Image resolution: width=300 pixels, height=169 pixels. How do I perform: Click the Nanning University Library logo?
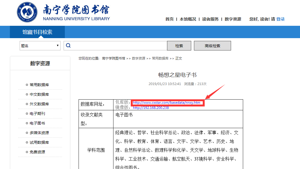pyautogui.click(x=63, y=13)
